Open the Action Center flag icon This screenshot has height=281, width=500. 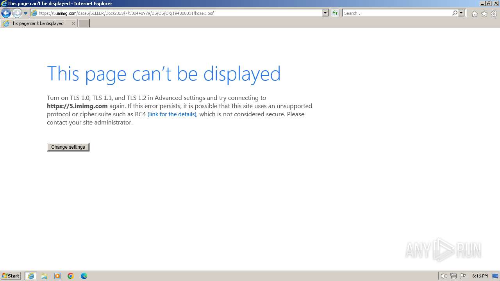pos(463,276)
